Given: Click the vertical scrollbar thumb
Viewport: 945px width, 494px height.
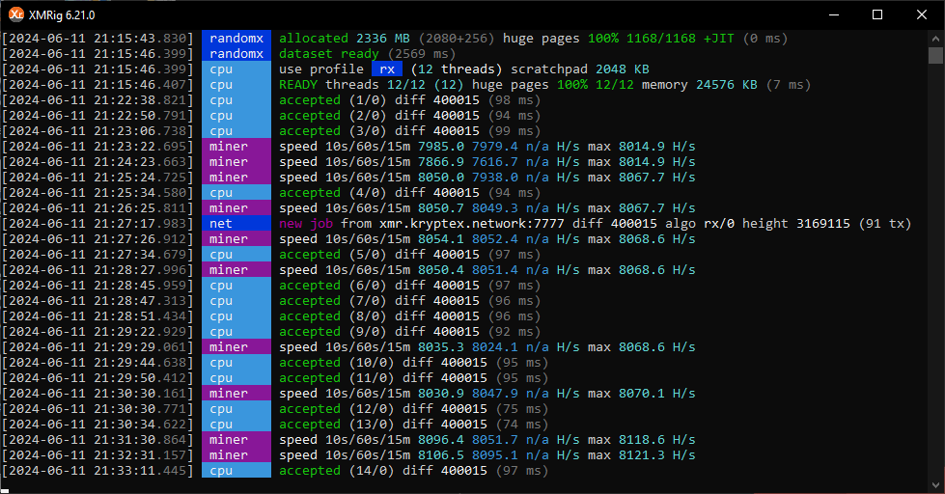Looking at the screenshot, I should [x=935, y=55].
